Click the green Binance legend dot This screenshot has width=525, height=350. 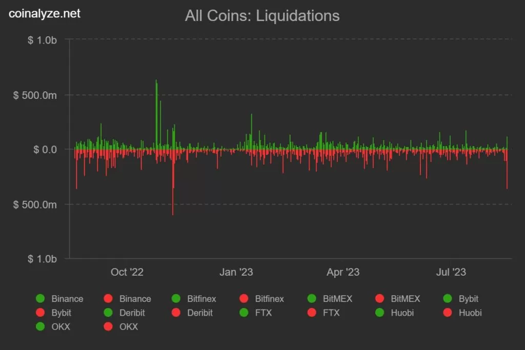point(41,299)
